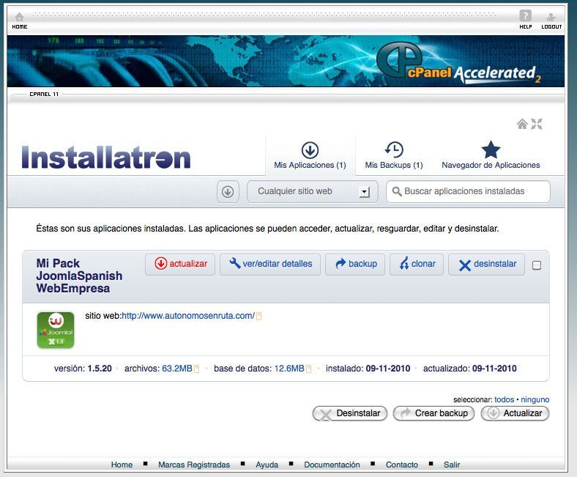Image resolution: width=577 pixels, height=477 pixels.
Task: Expand Cualquier sitio web dropdown
Action: [312, 191]
